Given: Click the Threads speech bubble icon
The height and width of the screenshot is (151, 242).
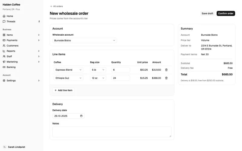Looking at the screenshot, I should (4, 21).
